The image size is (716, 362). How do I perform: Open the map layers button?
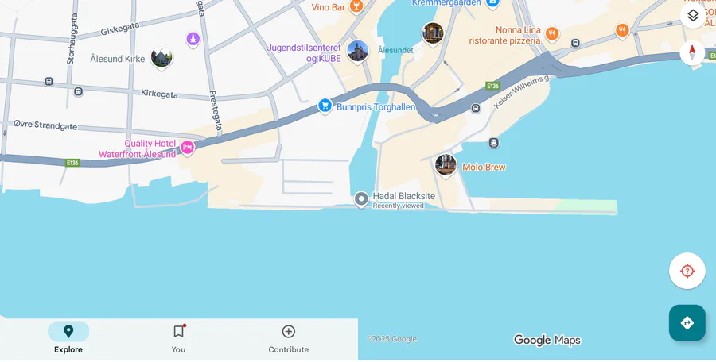(x=692, y=16)
